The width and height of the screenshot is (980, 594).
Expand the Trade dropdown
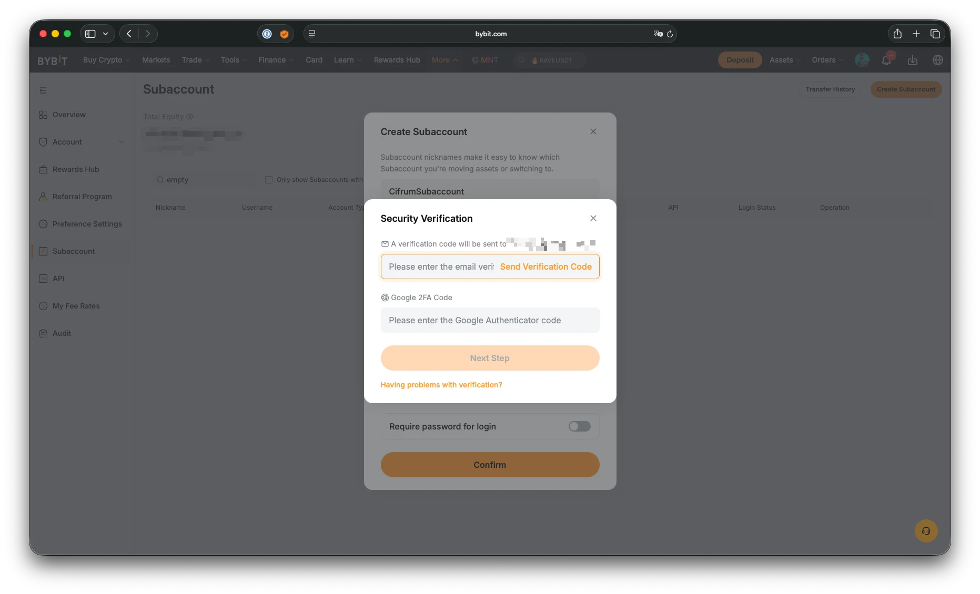[x=195, y=60]
